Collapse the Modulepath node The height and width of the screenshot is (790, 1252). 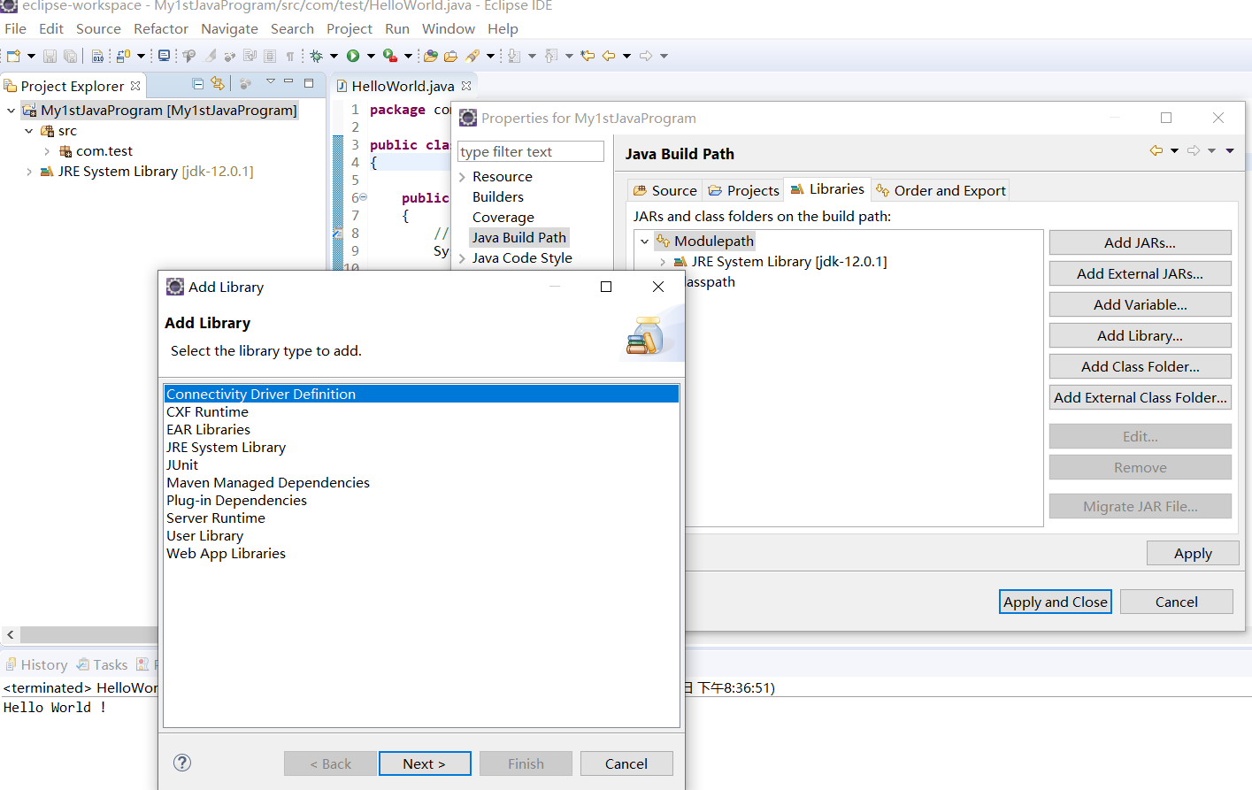point(645,242)
